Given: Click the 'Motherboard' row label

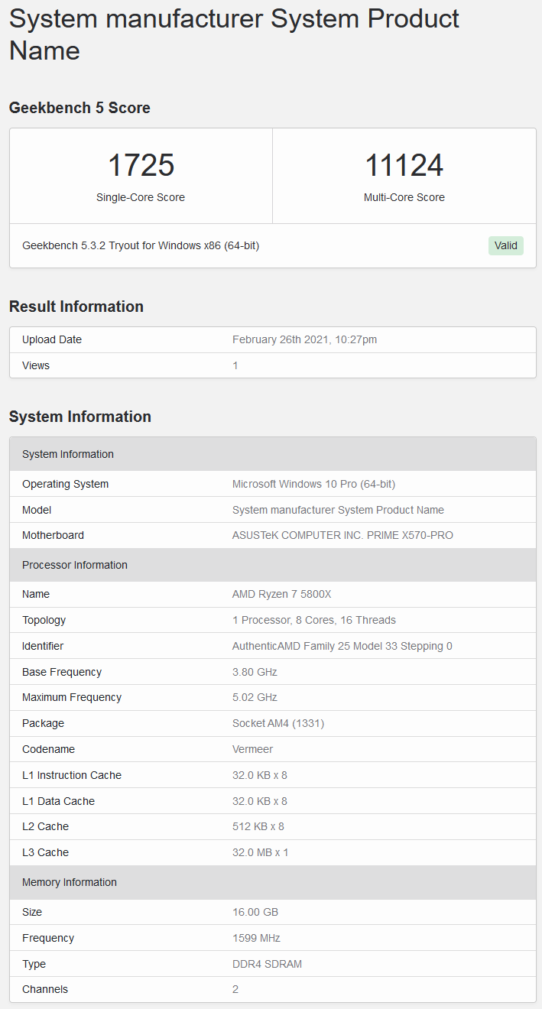Looking at the screenshot, I should point(54,535).
